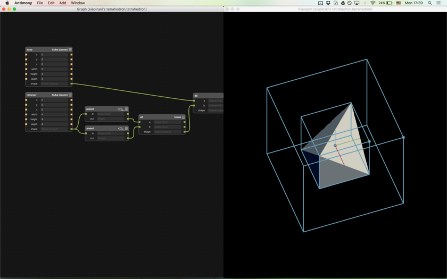Edit the remover node height value field
The width and height of the screenshot is (447, 279).
[54, 119]
